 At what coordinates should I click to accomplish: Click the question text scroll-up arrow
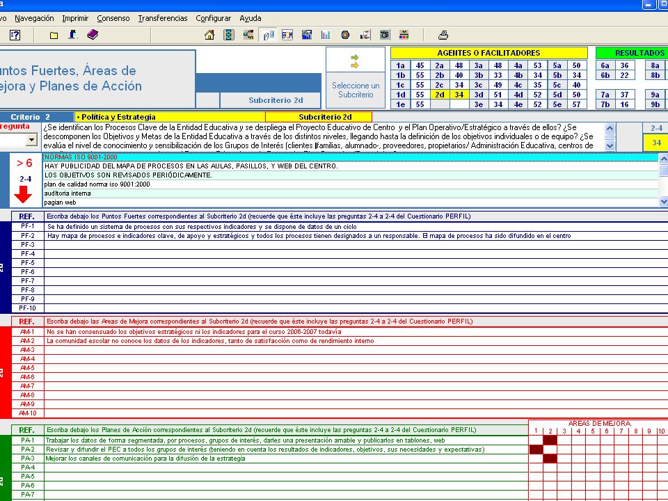pos(610,128)
